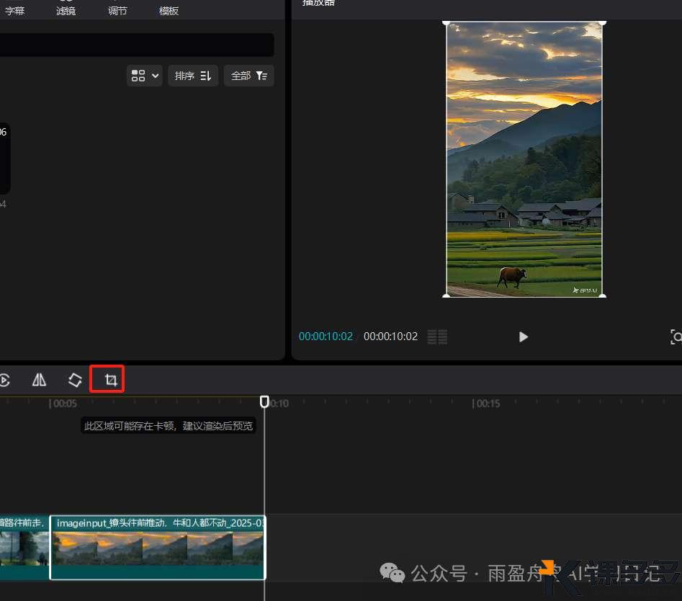Select the crop tool in timeline toolbar
The width and height of the screenshot is (682, 601).
(111, 380)
